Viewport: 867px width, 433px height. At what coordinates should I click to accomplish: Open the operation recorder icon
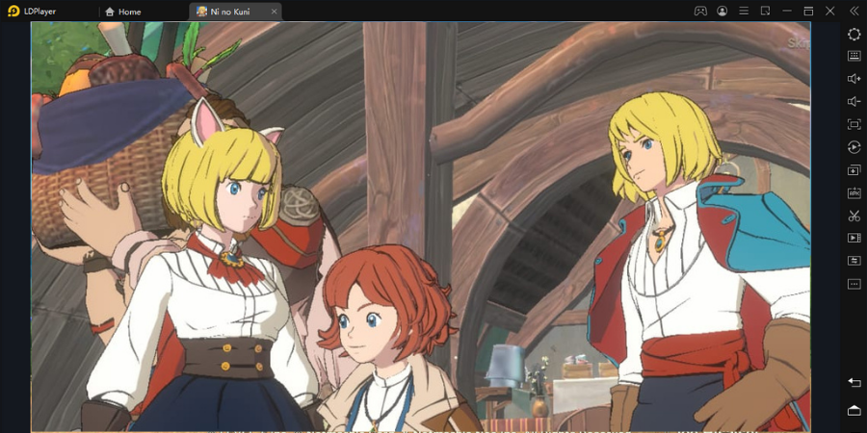[x=854, y=147]
